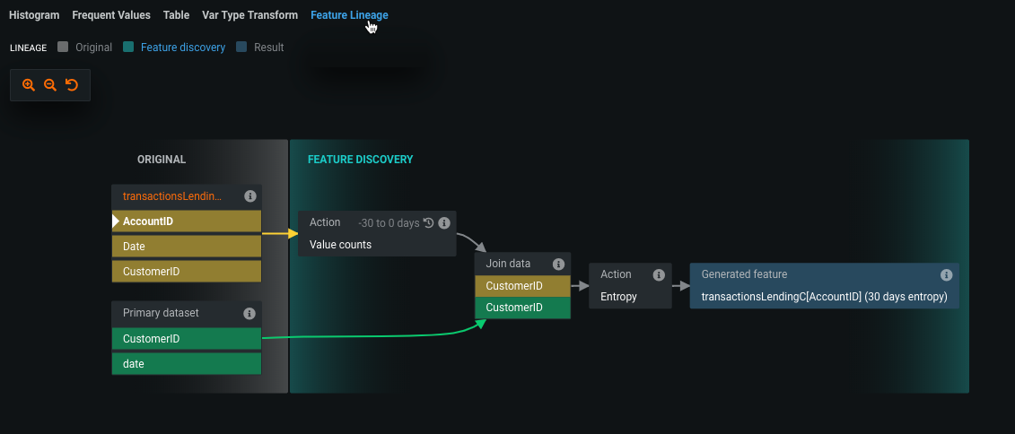This screenshot has width=1015, height=434.
Task: Reset the lineage view zoom
Action: click(72, 85)
